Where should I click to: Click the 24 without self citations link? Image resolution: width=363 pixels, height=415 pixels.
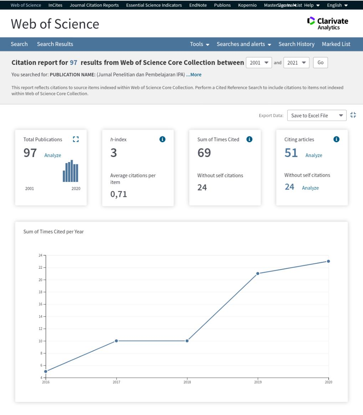click(289, 187)
